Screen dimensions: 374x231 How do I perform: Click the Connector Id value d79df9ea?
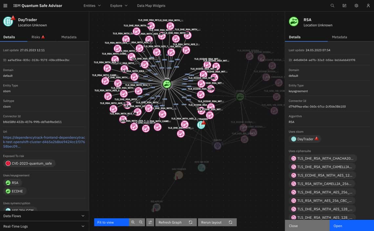click(x=317, y=106)
